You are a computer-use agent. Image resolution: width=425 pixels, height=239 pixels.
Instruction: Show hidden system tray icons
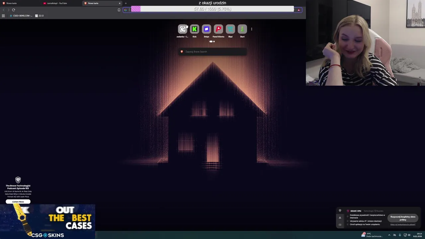click(389, 235)
